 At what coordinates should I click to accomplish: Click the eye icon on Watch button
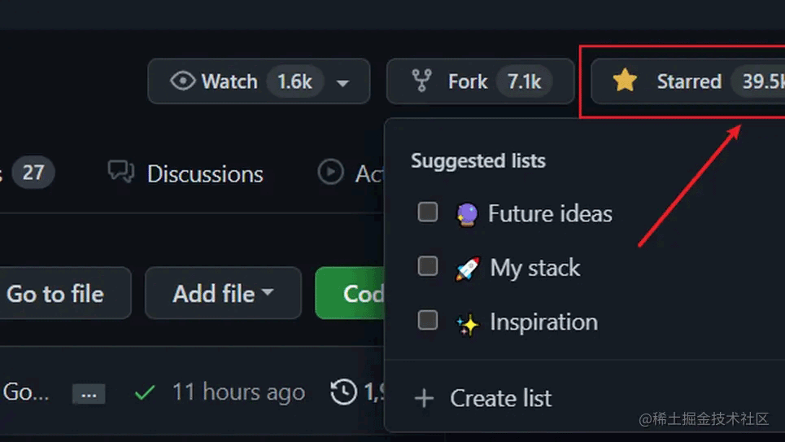(183, 81)
